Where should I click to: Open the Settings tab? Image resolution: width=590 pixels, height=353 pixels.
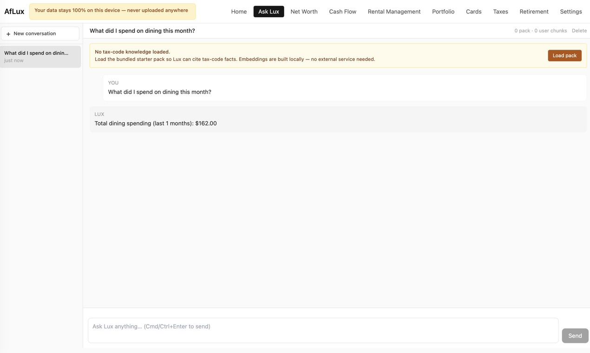pyautogui.click(x=570, y=12)
